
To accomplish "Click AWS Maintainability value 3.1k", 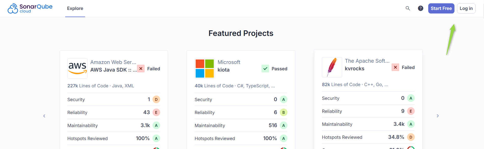I will 145,125.
